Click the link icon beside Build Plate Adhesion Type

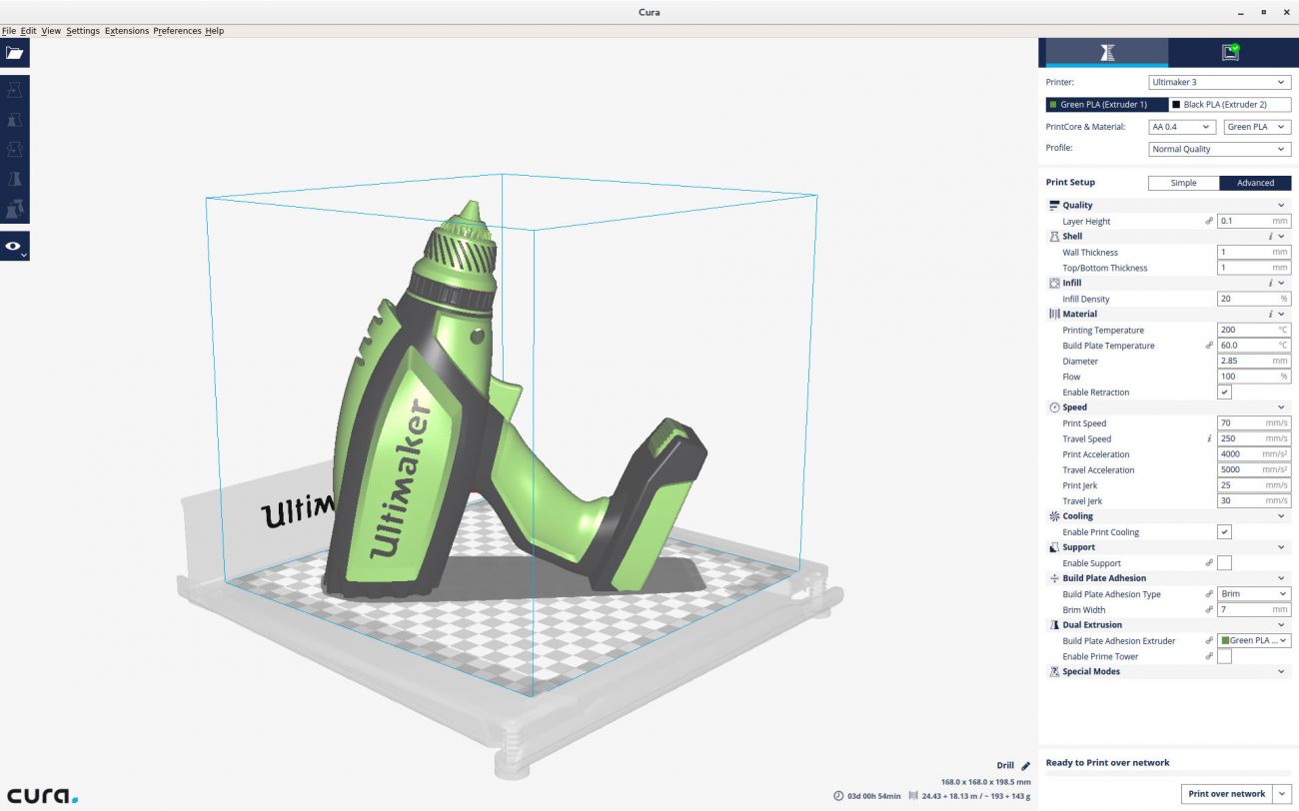coord(1209,594)
